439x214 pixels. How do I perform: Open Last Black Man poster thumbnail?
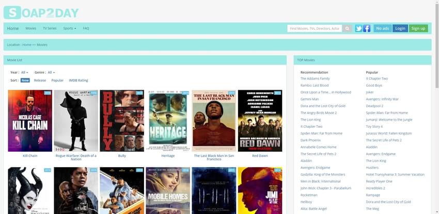[x=214, y=121]
